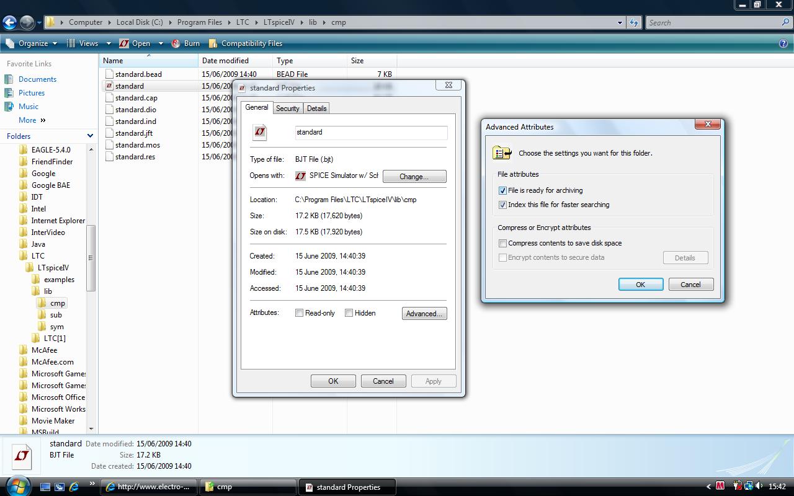Screen dimensions: 794x496
Task: Sort by Date modified column header
Action: pyautogui.click(x=236, y=61)
